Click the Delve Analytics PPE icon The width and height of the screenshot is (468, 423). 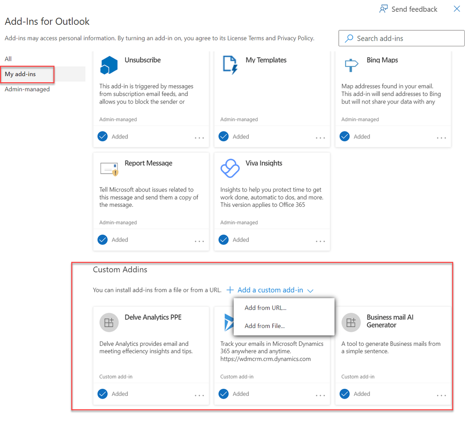click(109, 322)
